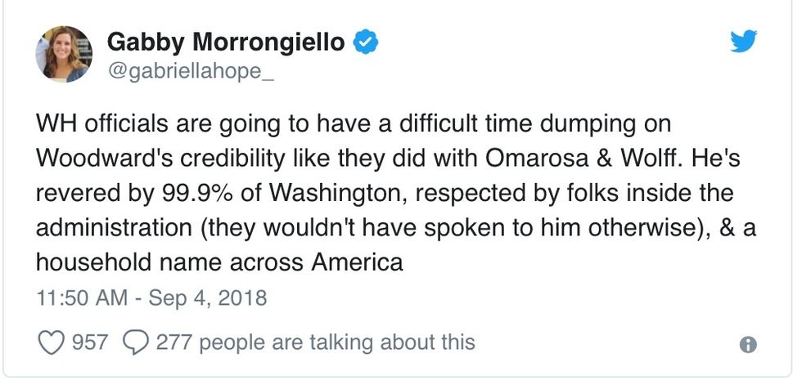Viewport: 802px width, 380px height.
Task: Click the reply speech bubble icon
Action: 134,341
